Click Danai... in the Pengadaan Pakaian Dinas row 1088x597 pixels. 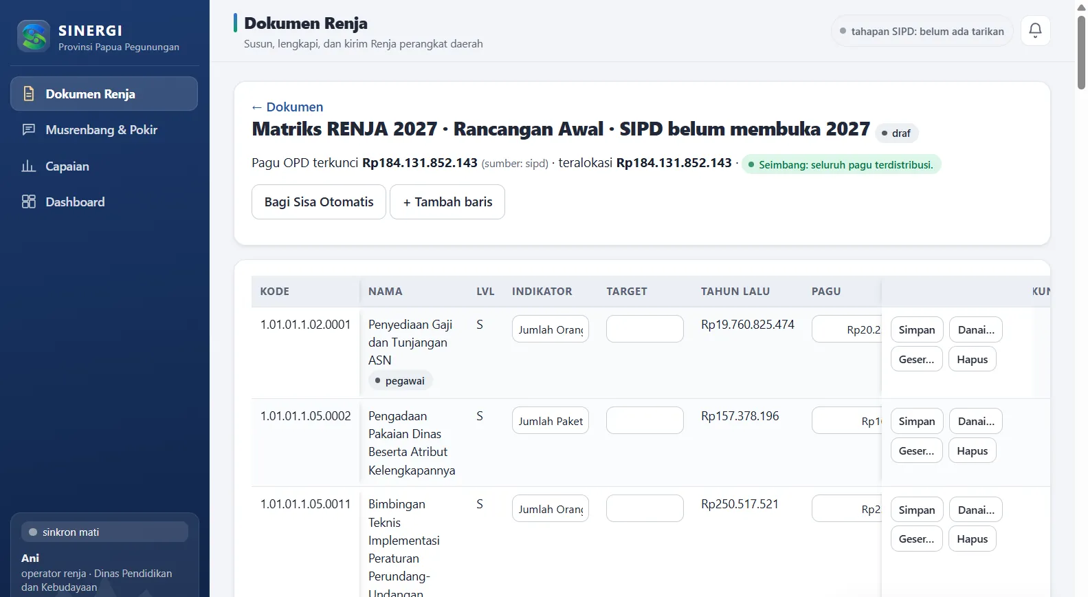pyautogui.click(x=976, y=421)
